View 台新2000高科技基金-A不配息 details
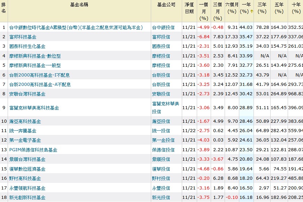303x202 pixels. point(40,84)
